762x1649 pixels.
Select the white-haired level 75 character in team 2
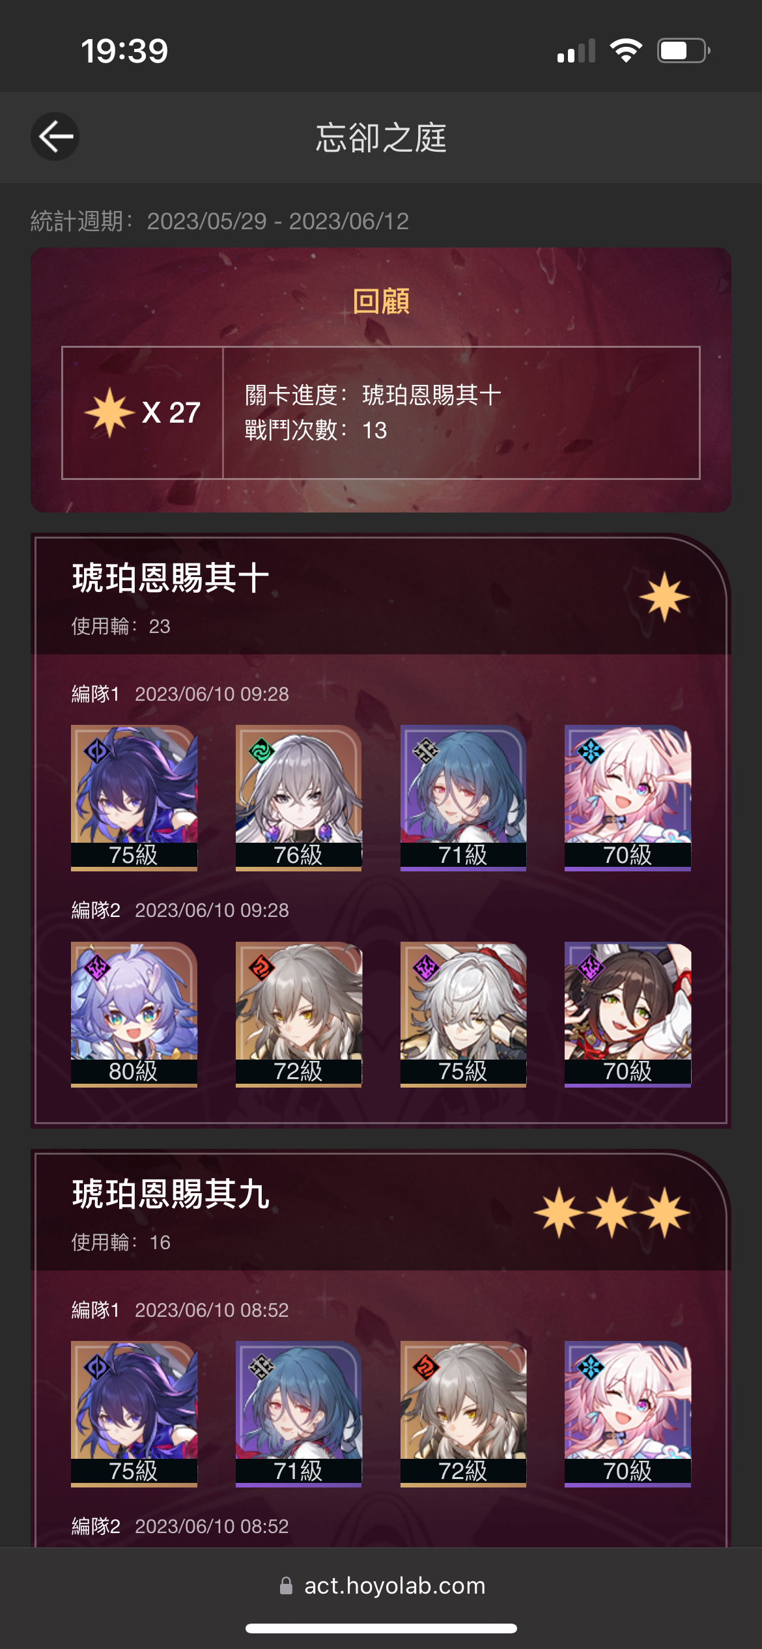tap(463, 1015)
